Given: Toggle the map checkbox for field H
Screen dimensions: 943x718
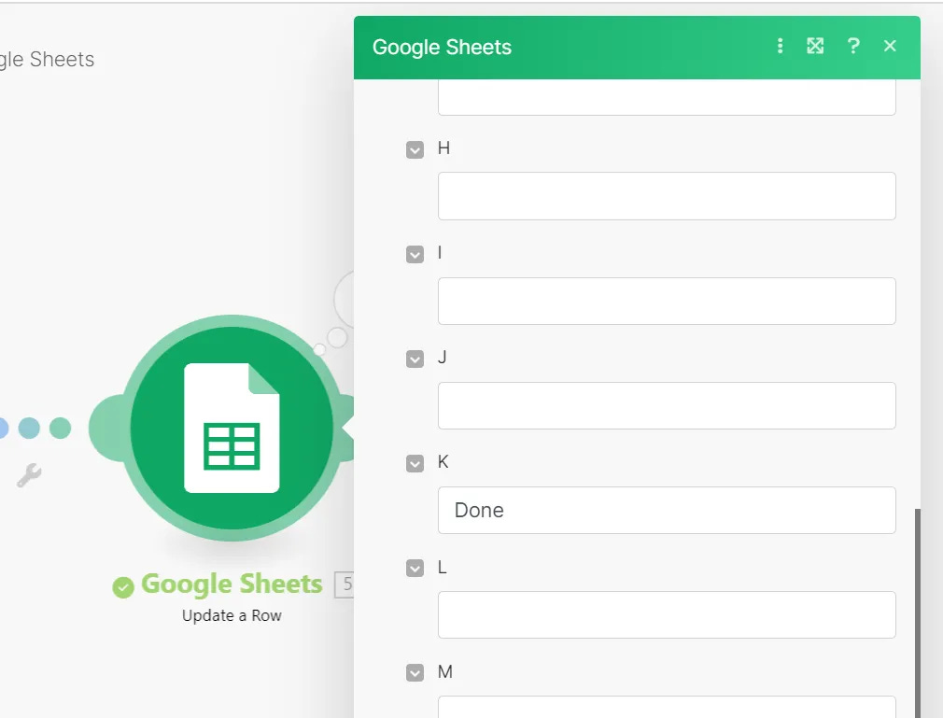Looking at the screenshot, I should tap(415, 149).
